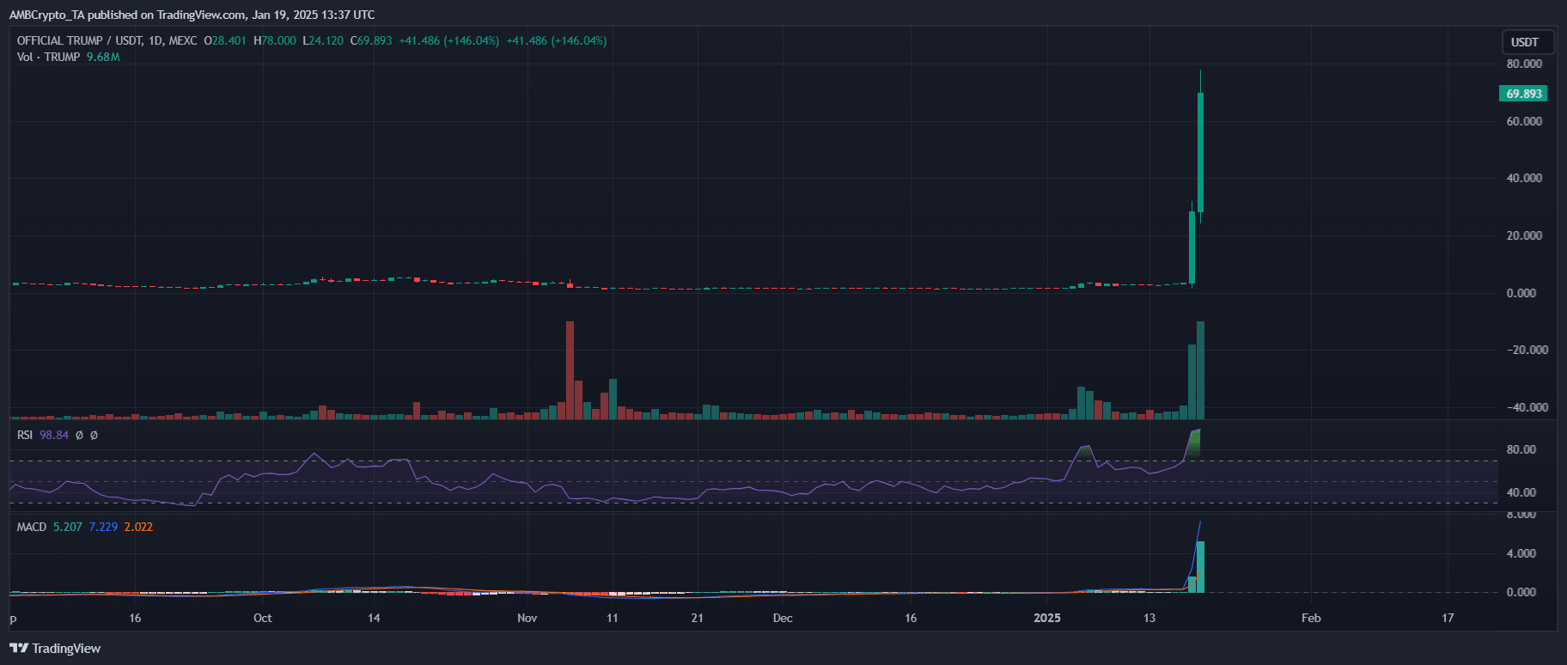Click the latest green MACD histogram bar
The width and height of the screenshot is (1567, 665).
[1200, 567]
